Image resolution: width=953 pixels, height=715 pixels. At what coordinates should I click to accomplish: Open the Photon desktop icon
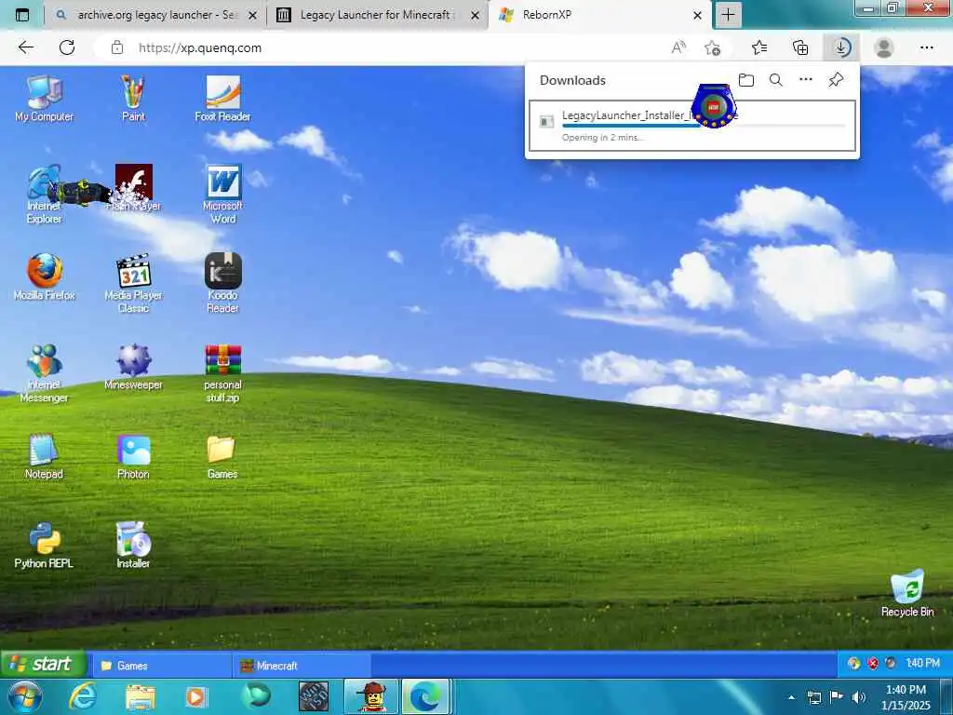[133, 456]
